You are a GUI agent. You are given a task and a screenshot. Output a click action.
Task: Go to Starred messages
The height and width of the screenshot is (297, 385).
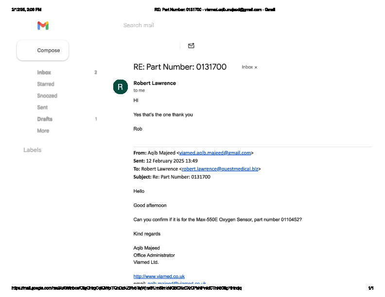46,84
